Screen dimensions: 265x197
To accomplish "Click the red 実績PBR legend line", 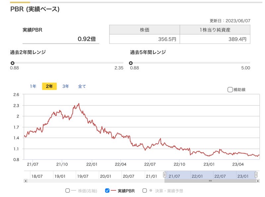I will (x=113, y=191).
